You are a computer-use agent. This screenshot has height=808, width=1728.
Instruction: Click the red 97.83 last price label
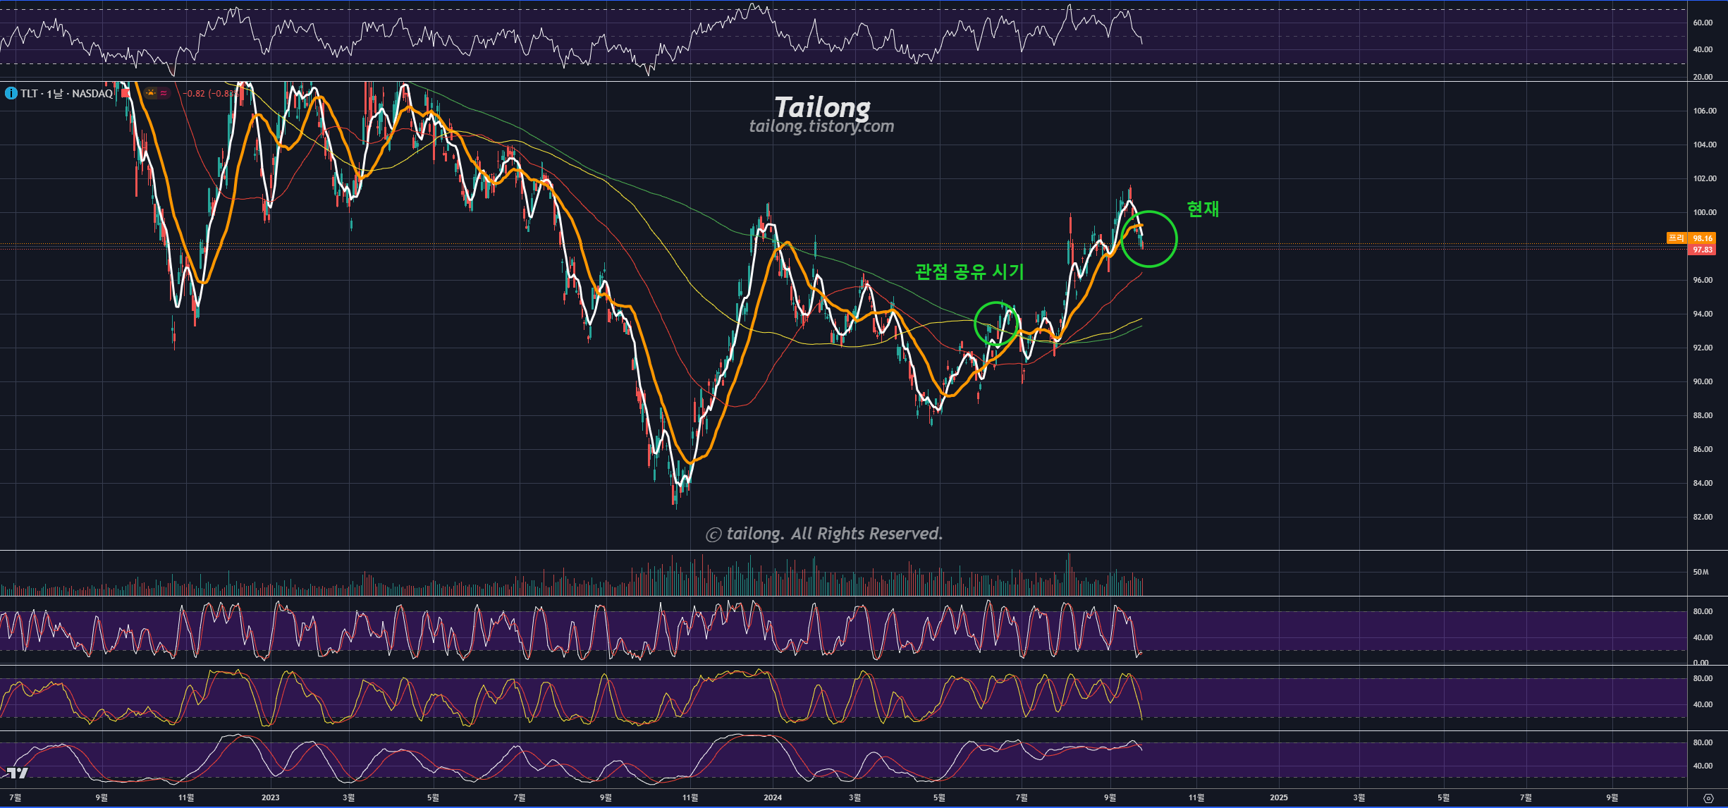pos(1702,250)
